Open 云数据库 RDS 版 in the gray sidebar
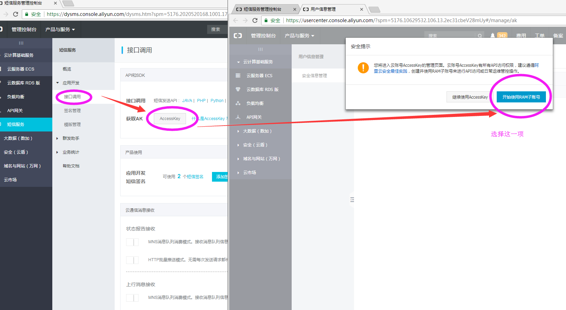Viewport: 566px width, 310px height. [262, 89]
